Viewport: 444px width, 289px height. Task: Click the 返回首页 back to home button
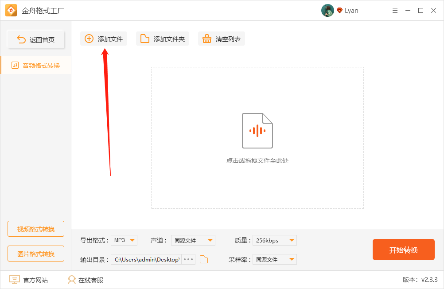tap(35, 39)
